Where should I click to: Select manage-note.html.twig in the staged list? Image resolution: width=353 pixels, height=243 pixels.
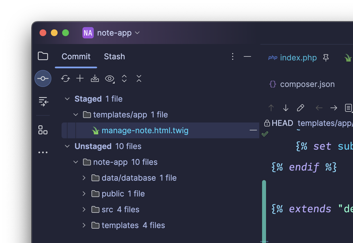(x=145, y=130)
